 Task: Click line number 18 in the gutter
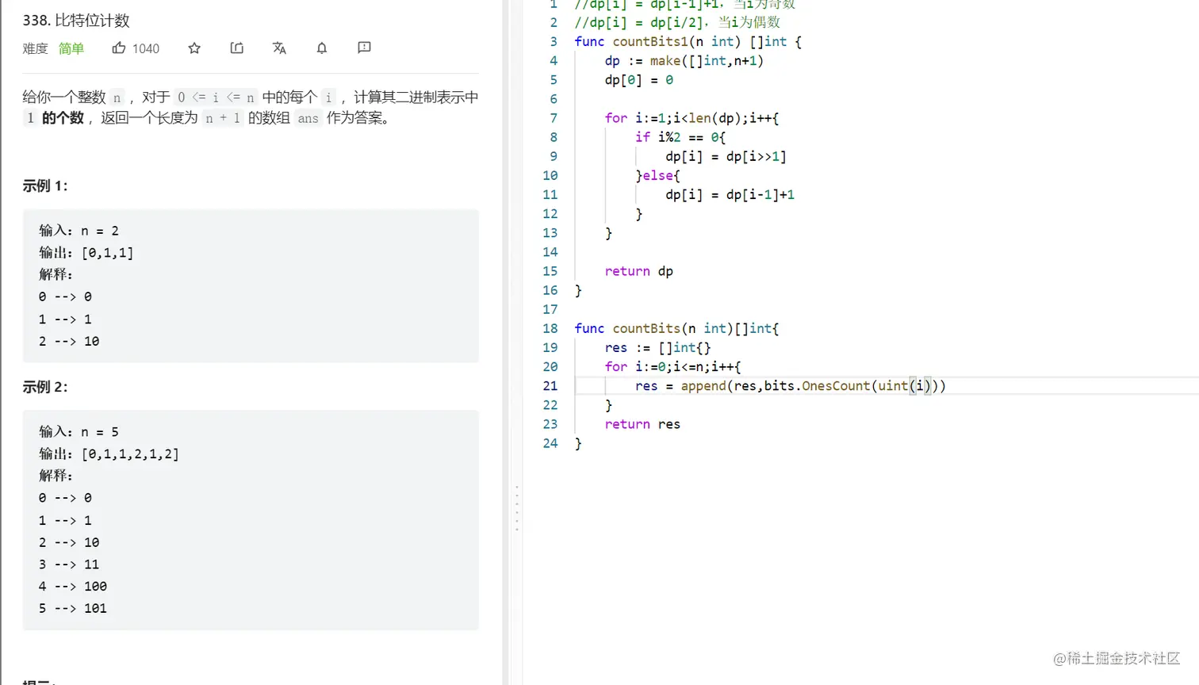point(550,328)
